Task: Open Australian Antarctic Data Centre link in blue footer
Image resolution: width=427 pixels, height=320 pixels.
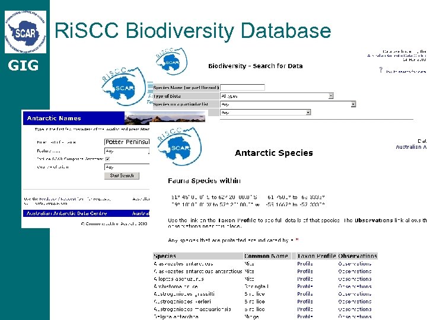Action: point(66,213)
